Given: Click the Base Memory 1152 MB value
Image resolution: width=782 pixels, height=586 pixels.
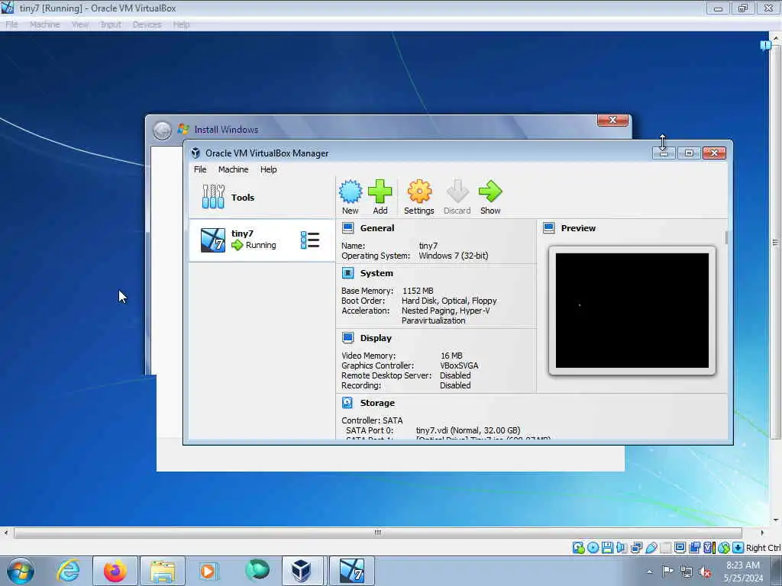Looking at the screenshot, I should click(418, 291).
